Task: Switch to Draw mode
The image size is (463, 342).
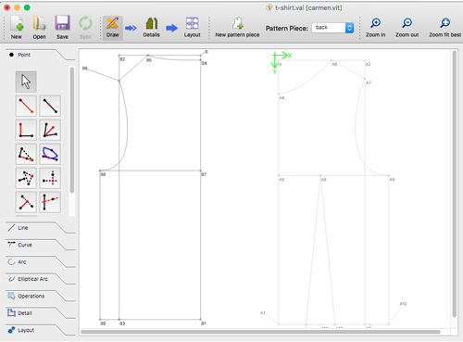Action: click(x=113, y=28)
